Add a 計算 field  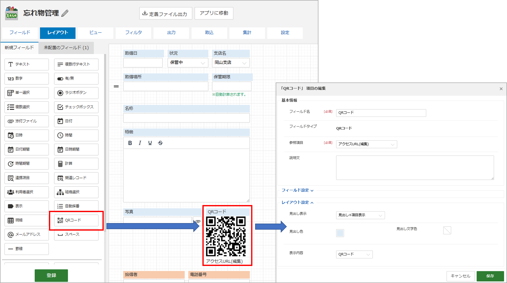pyautogui.click(x=76, y=164)
